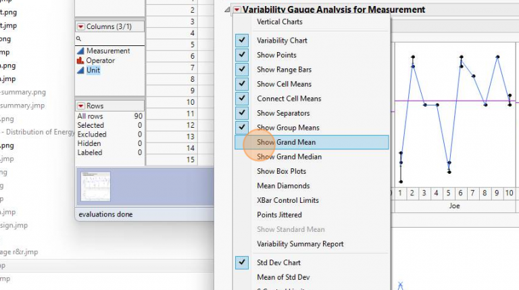
Task: Click the data table preview thumbnail
Action: [x=95, y=187]
